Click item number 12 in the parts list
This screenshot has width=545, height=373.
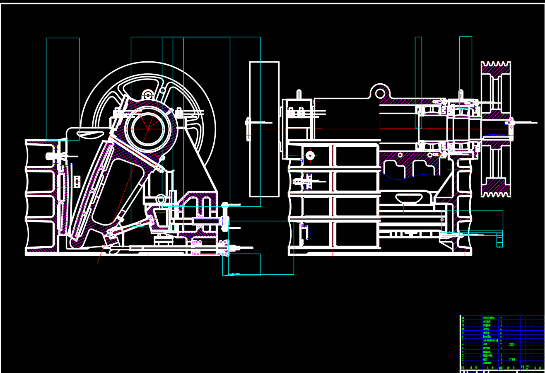coord(463,322)
